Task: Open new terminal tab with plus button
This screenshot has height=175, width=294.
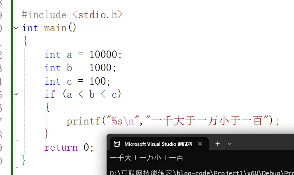Action: pyautogui.click(x=217, y=144)
